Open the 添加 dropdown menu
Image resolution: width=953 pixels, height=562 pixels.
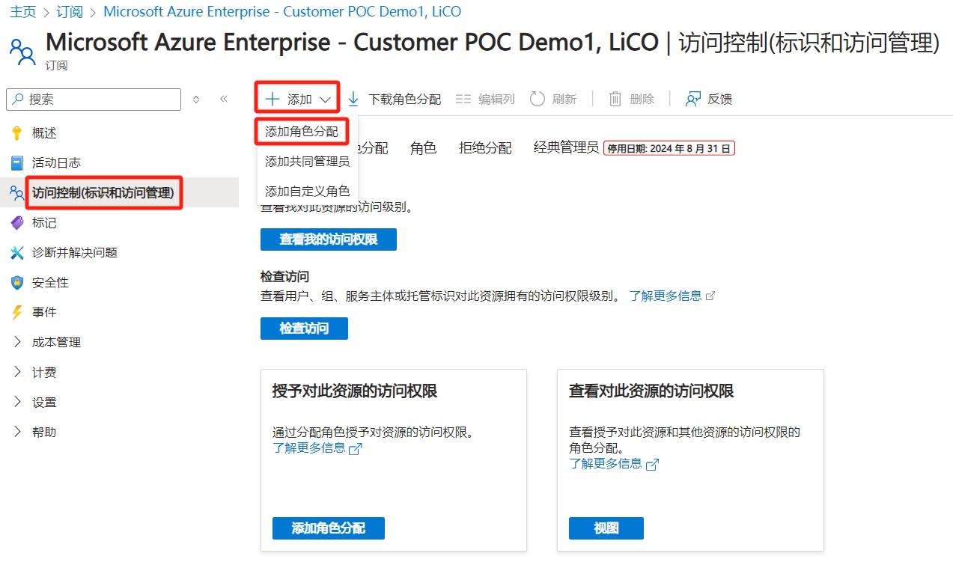pos(298,99)
